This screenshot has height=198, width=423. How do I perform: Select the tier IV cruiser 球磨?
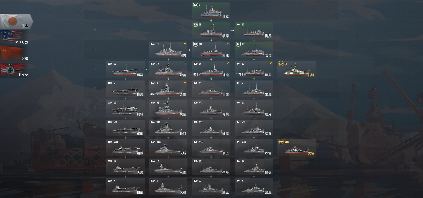click(211, 69)
